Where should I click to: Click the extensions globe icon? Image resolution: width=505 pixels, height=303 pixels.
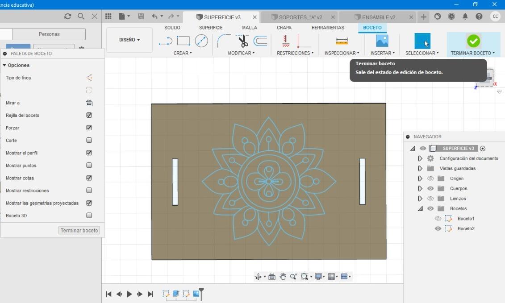438,17
